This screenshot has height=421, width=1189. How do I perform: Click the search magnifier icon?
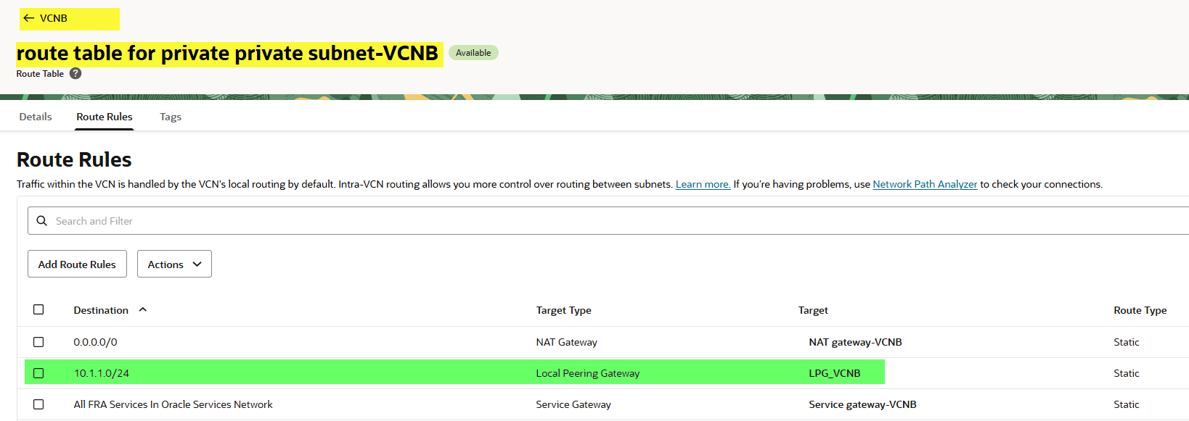coord(42,221)
